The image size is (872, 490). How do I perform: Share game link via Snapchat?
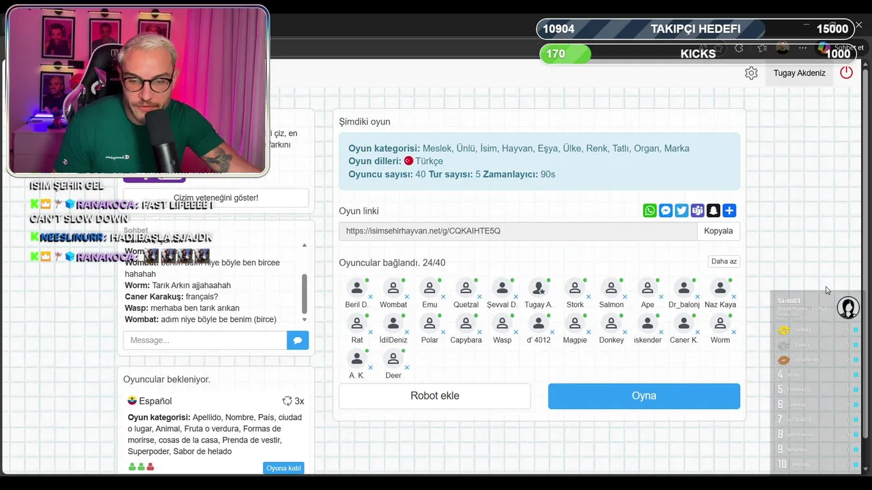click(x=713, y=211)
